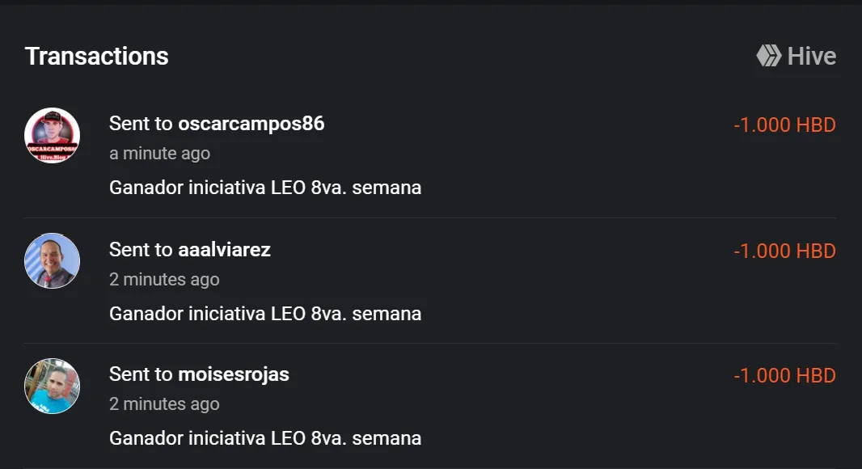Click the memo text in the oscarcampos86 transaction
This screenshot has height=469, width=862.
click(265, 188)
